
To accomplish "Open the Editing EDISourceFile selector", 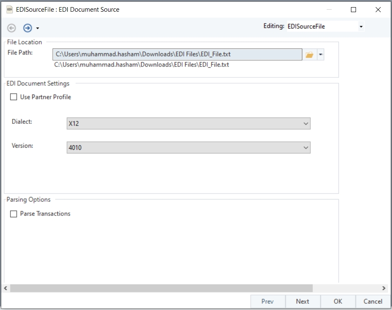I will click(325, 26).
